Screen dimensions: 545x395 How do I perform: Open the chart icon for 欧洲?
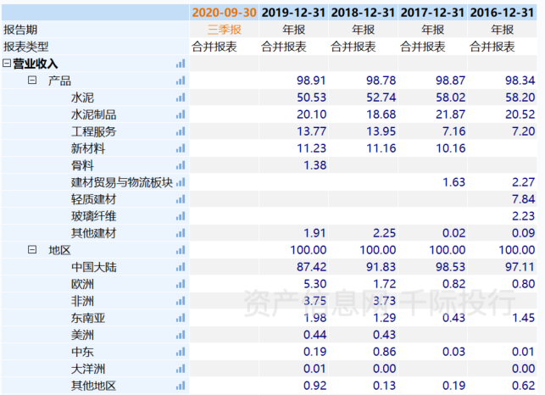click(180, 284)
